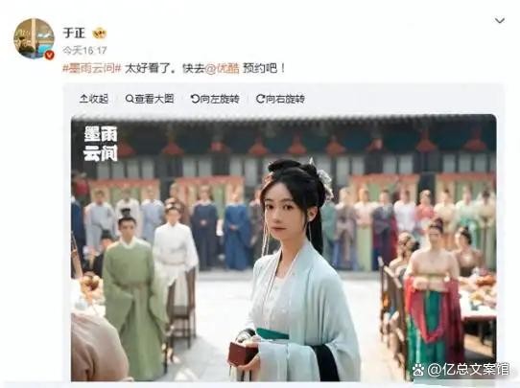Click the counterclockwise rotate arrow icon
This screenshot has width=520, height=388.
click(x=195, y=99)
